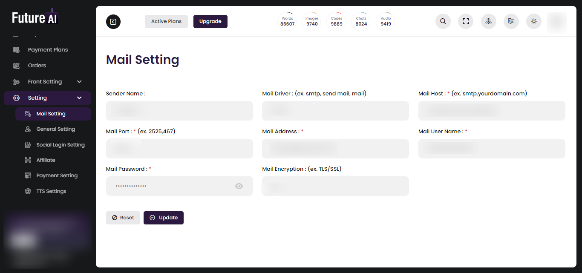Image resolution: width=582 pixels, height=273 pixels.
Task: Show the Mail Password using the eye toggle
Action: [239, 186]
